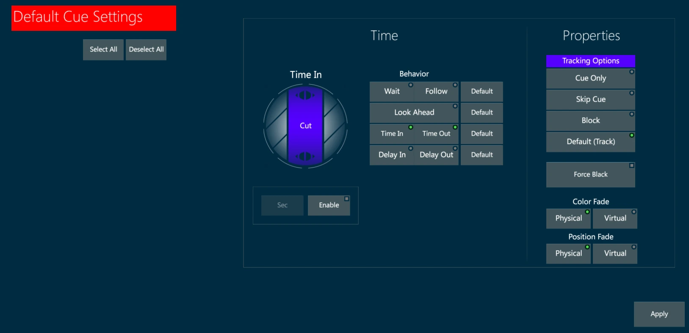Set Position Fade to Physical
The width and height of the screenshot is (689, 333).
tap(568, 253)
